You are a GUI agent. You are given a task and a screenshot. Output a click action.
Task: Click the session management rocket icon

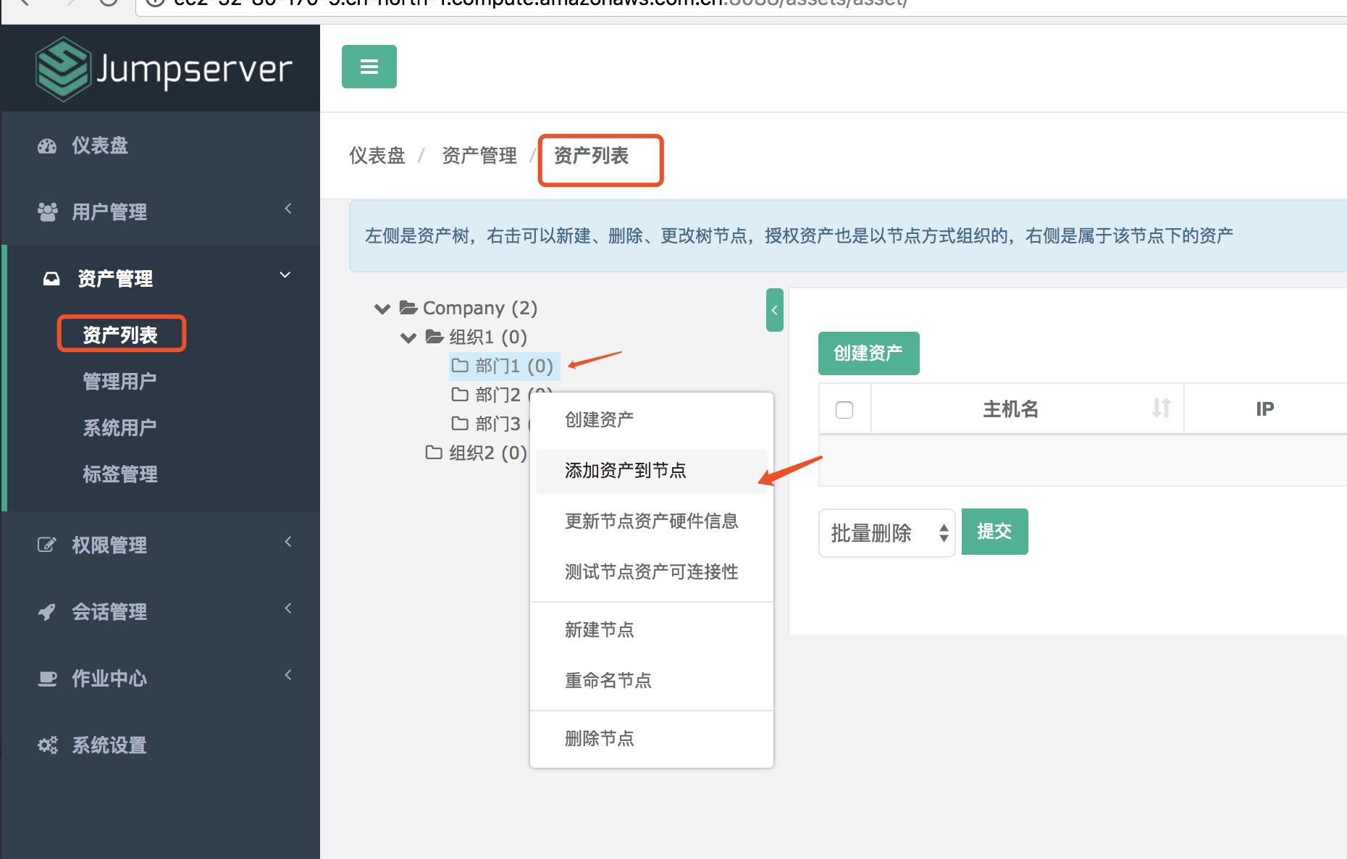click(x=47, y=612)
